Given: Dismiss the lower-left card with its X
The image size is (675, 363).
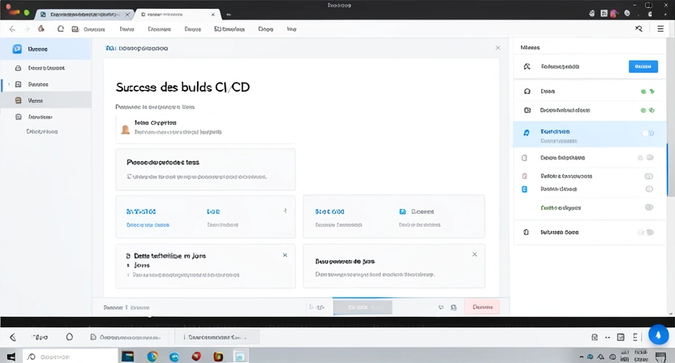Looking at the screenshot, I should [x=285, y=255].
